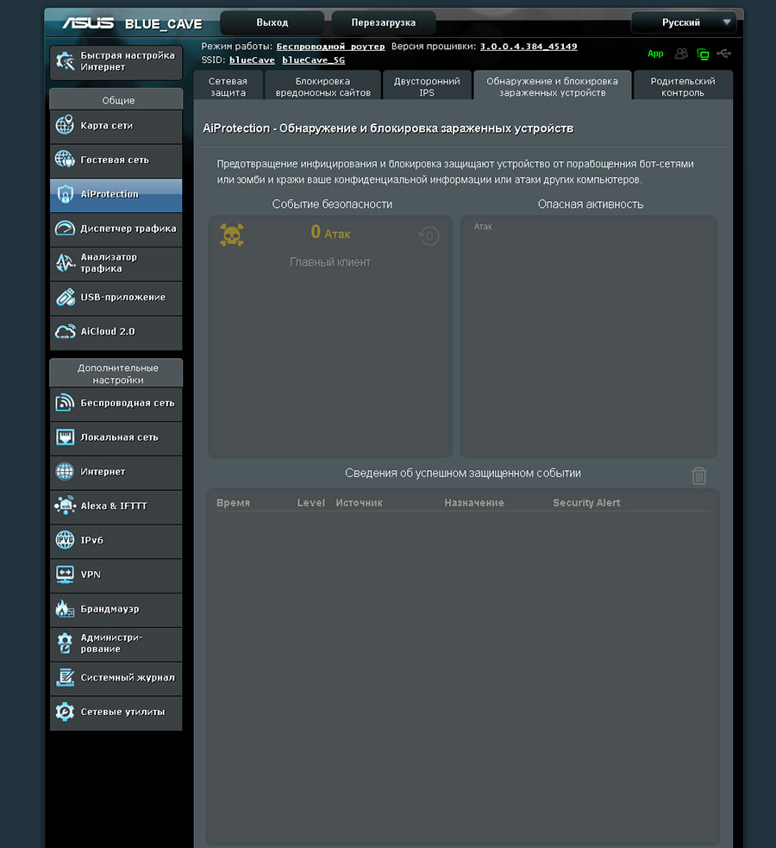Click the ASUS logo in header
776x848 pixels.
point(88,23)
